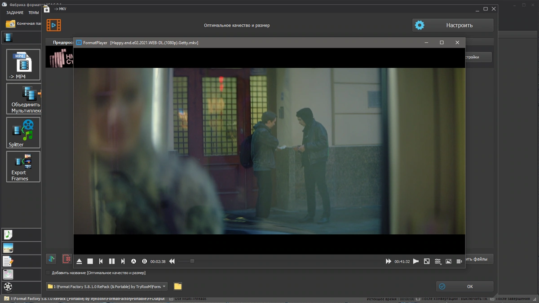
Task: Open the picture category in sidebar
Action: click(8, 248)
